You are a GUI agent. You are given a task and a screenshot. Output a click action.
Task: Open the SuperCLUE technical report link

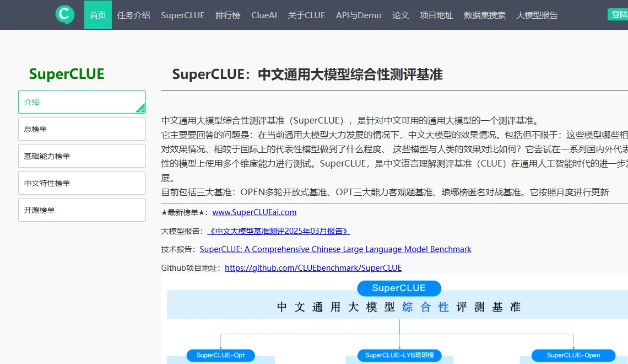[335, 249]
